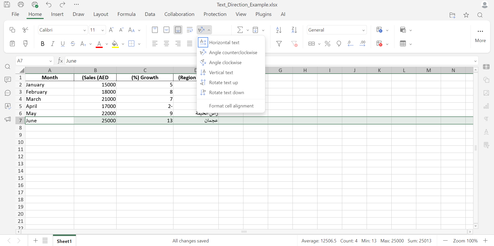Open spell checking from the left sidebar
This screenshot has width=494, height=246.
(8, 106)
